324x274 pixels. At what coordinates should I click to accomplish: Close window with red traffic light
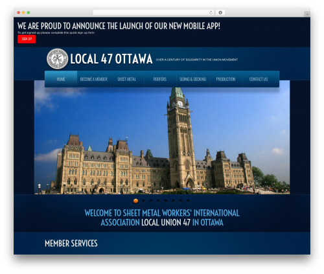[x=19, y=12]
